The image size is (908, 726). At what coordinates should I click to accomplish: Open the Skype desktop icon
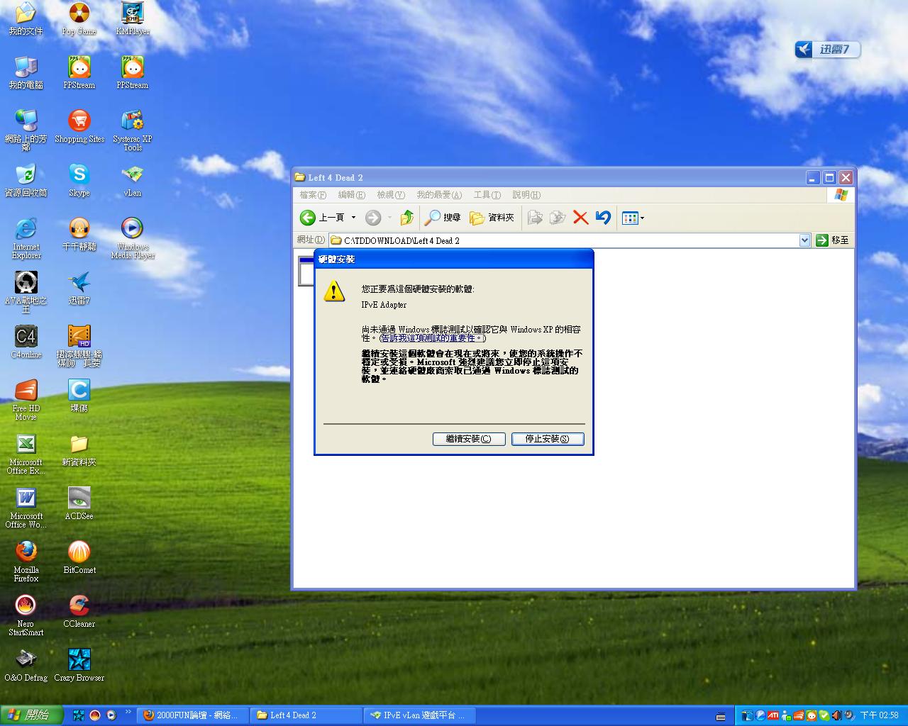tap(79, 174)
